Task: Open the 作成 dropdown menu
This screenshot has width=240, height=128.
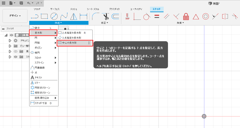Action: point(59,23)
